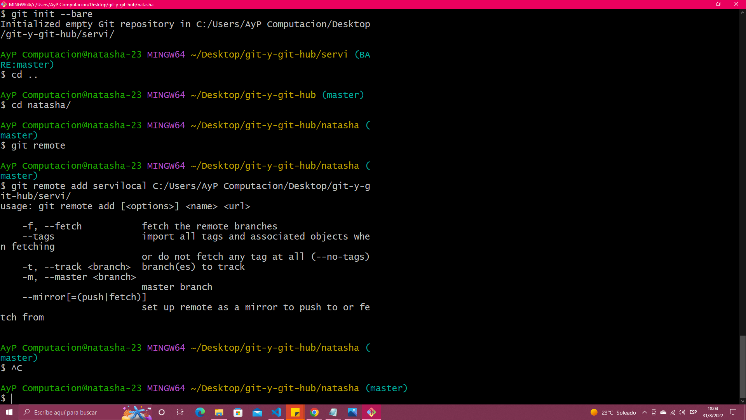746x420 pixels.
Task: Click the '^C' line in the terminal
Action: pyautogui.click(x=12, y=368)
